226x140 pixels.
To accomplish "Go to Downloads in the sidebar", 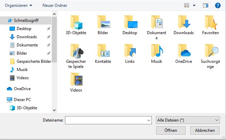I will [27, 37].
